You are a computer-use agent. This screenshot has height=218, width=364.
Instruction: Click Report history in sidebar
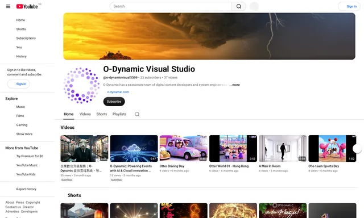(26, 189)
